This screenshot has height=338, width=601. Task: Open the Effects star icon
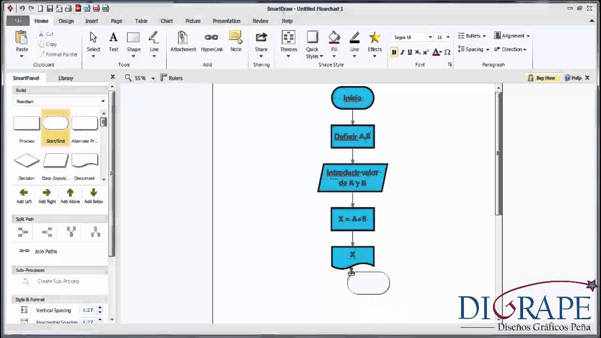pyautogui.click(x=375, y=37)
